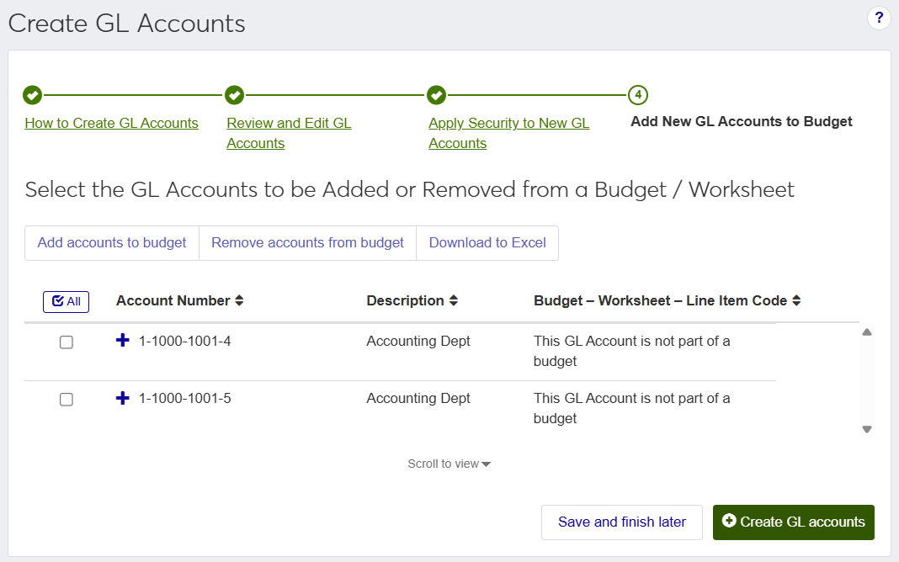Expand account 1-1000-1001-5 with plus icon
The image size is (899, 562).
pos(123,398)
